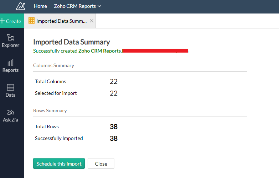The width and height of the screenshot is (279, 178).
Task: Click the chevron next to Zoho CRM Reports
Action: click(x=99, y=6)
